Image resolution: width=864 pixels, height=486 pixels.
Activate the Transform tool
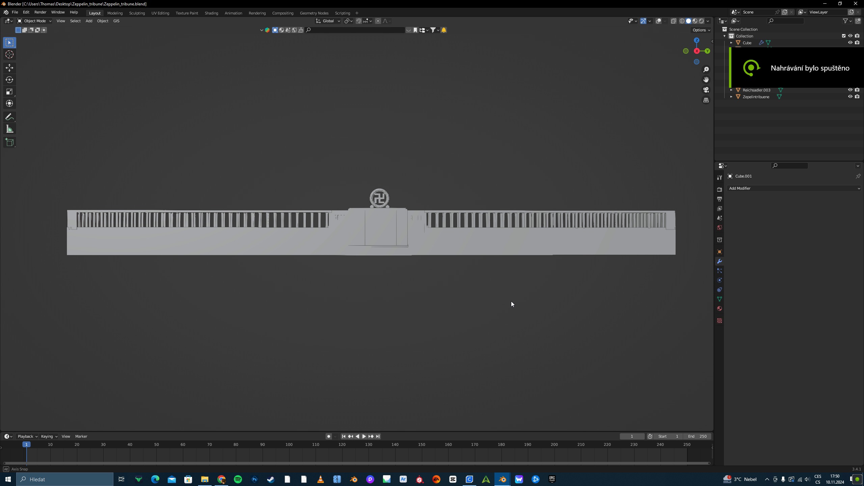pyautogui.click(x=9, y=103)
